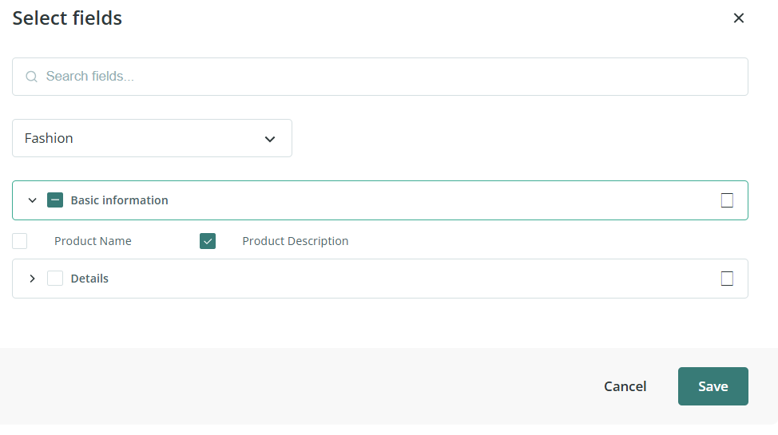Close the Select fields dialog
The image size is (778, 435).
click(x=739, y=18)
